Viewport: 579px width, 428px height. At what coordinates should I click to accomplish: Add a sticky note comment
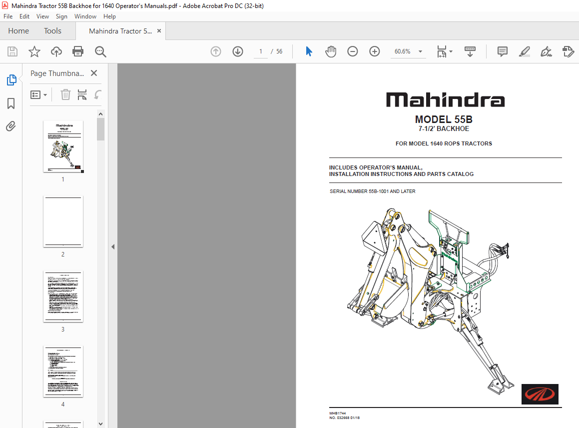coord(502,51)
